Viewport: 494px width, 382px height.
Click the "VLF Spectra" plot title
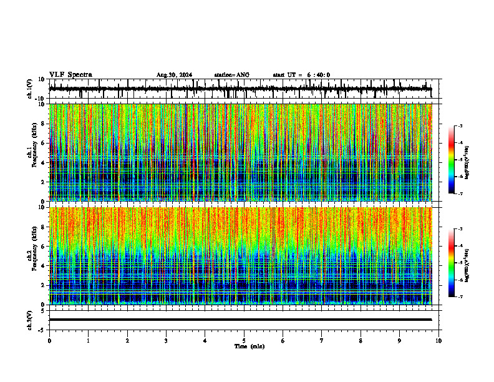[70, 75]
